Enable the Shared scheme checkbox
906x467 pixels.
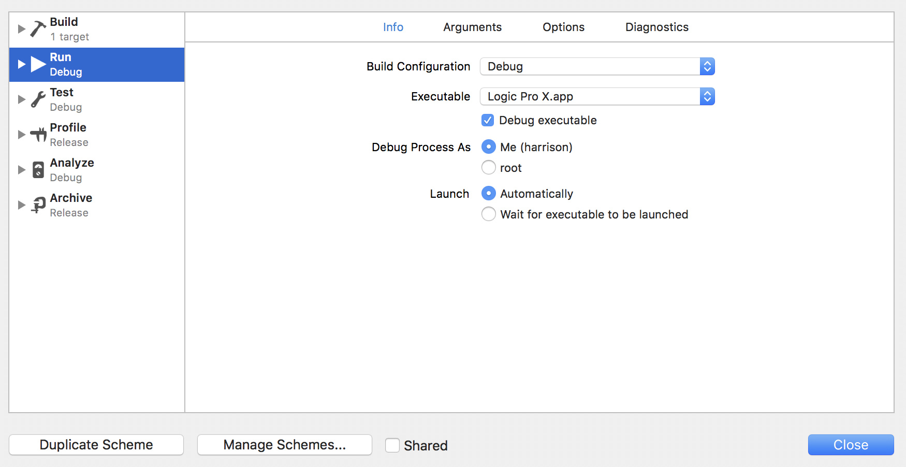pos(392,445)
